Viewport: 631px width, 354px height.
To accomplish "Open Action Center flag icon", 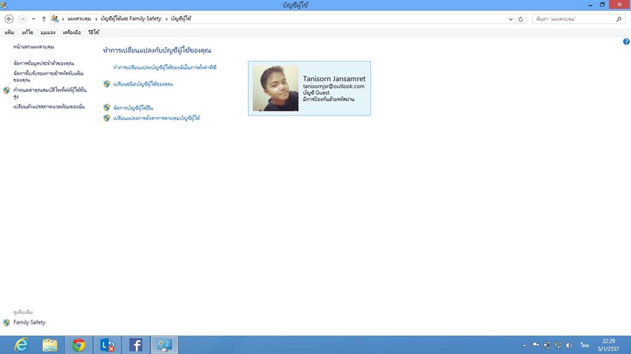I will pos(535,345).
